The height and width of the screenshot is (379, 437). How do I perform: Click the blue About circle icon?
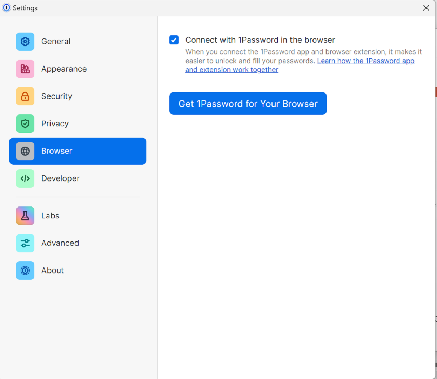pyautogui.click(x=25, y=271)
